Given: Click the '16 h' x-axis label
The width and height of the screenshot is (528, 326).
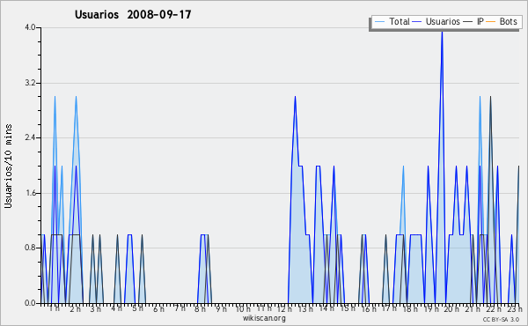Looking at the screenshot, I should (x=369, y=308).
